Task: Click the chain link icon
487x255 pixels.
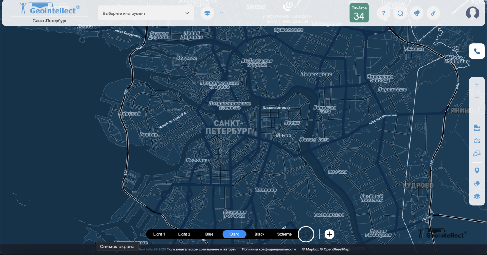Action: [x=433, y=13]
